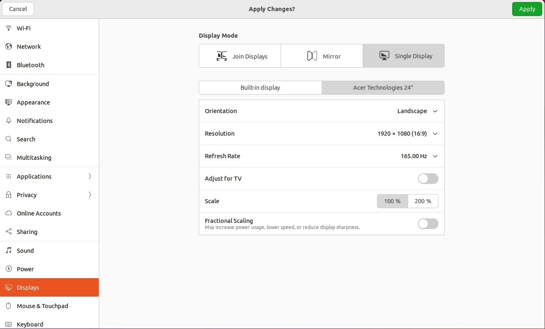The width and height of the screenshot is (545, 329).
Task: Click the Mouse & Touchpad icon
Action: [x=9, y=306]
